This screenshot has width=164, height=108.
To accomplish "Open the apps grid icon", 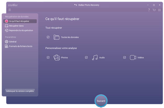I will point(159,10).
